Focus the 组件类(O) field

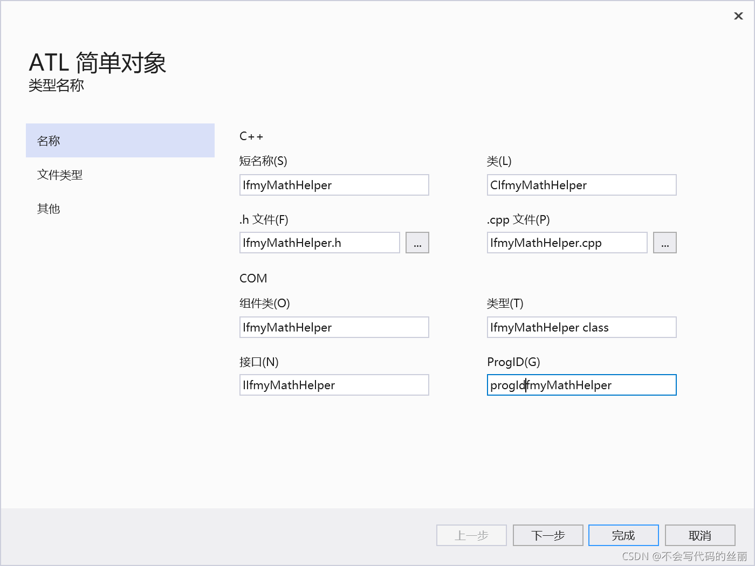[334, 327]
